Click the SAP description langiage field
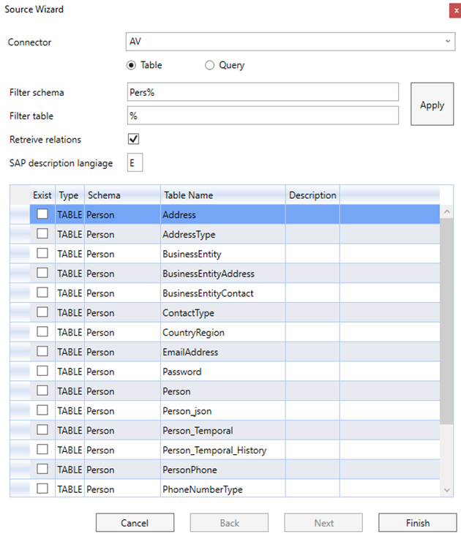 click(x=135, y=162)
